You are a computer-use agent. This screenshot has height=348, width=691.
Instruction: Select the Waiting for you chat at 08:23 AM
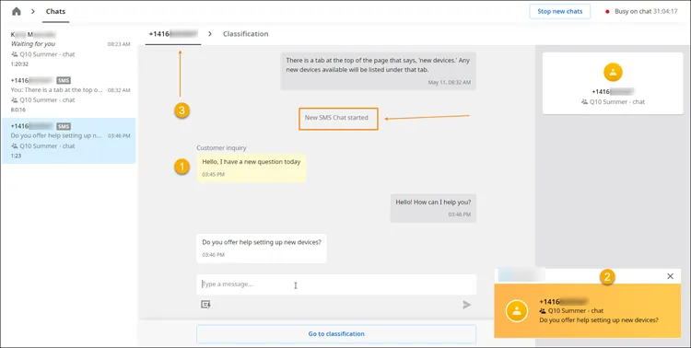click(x=69, y=50)
